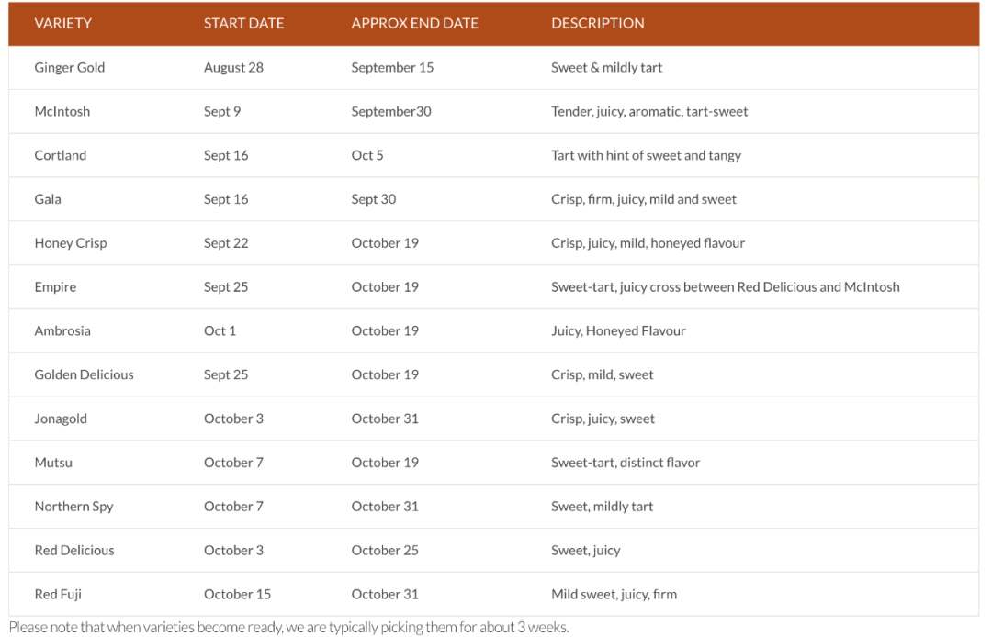Viewport: 992px width, 637px height.
Task: Select the Northern Spy variety name
Action: tap(73, 507)
